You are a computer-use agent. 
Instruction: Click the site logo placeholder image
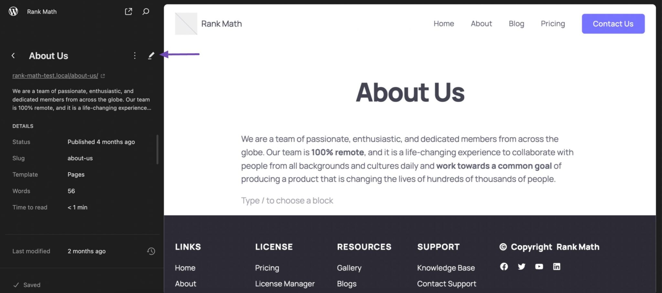coord(186,24)
